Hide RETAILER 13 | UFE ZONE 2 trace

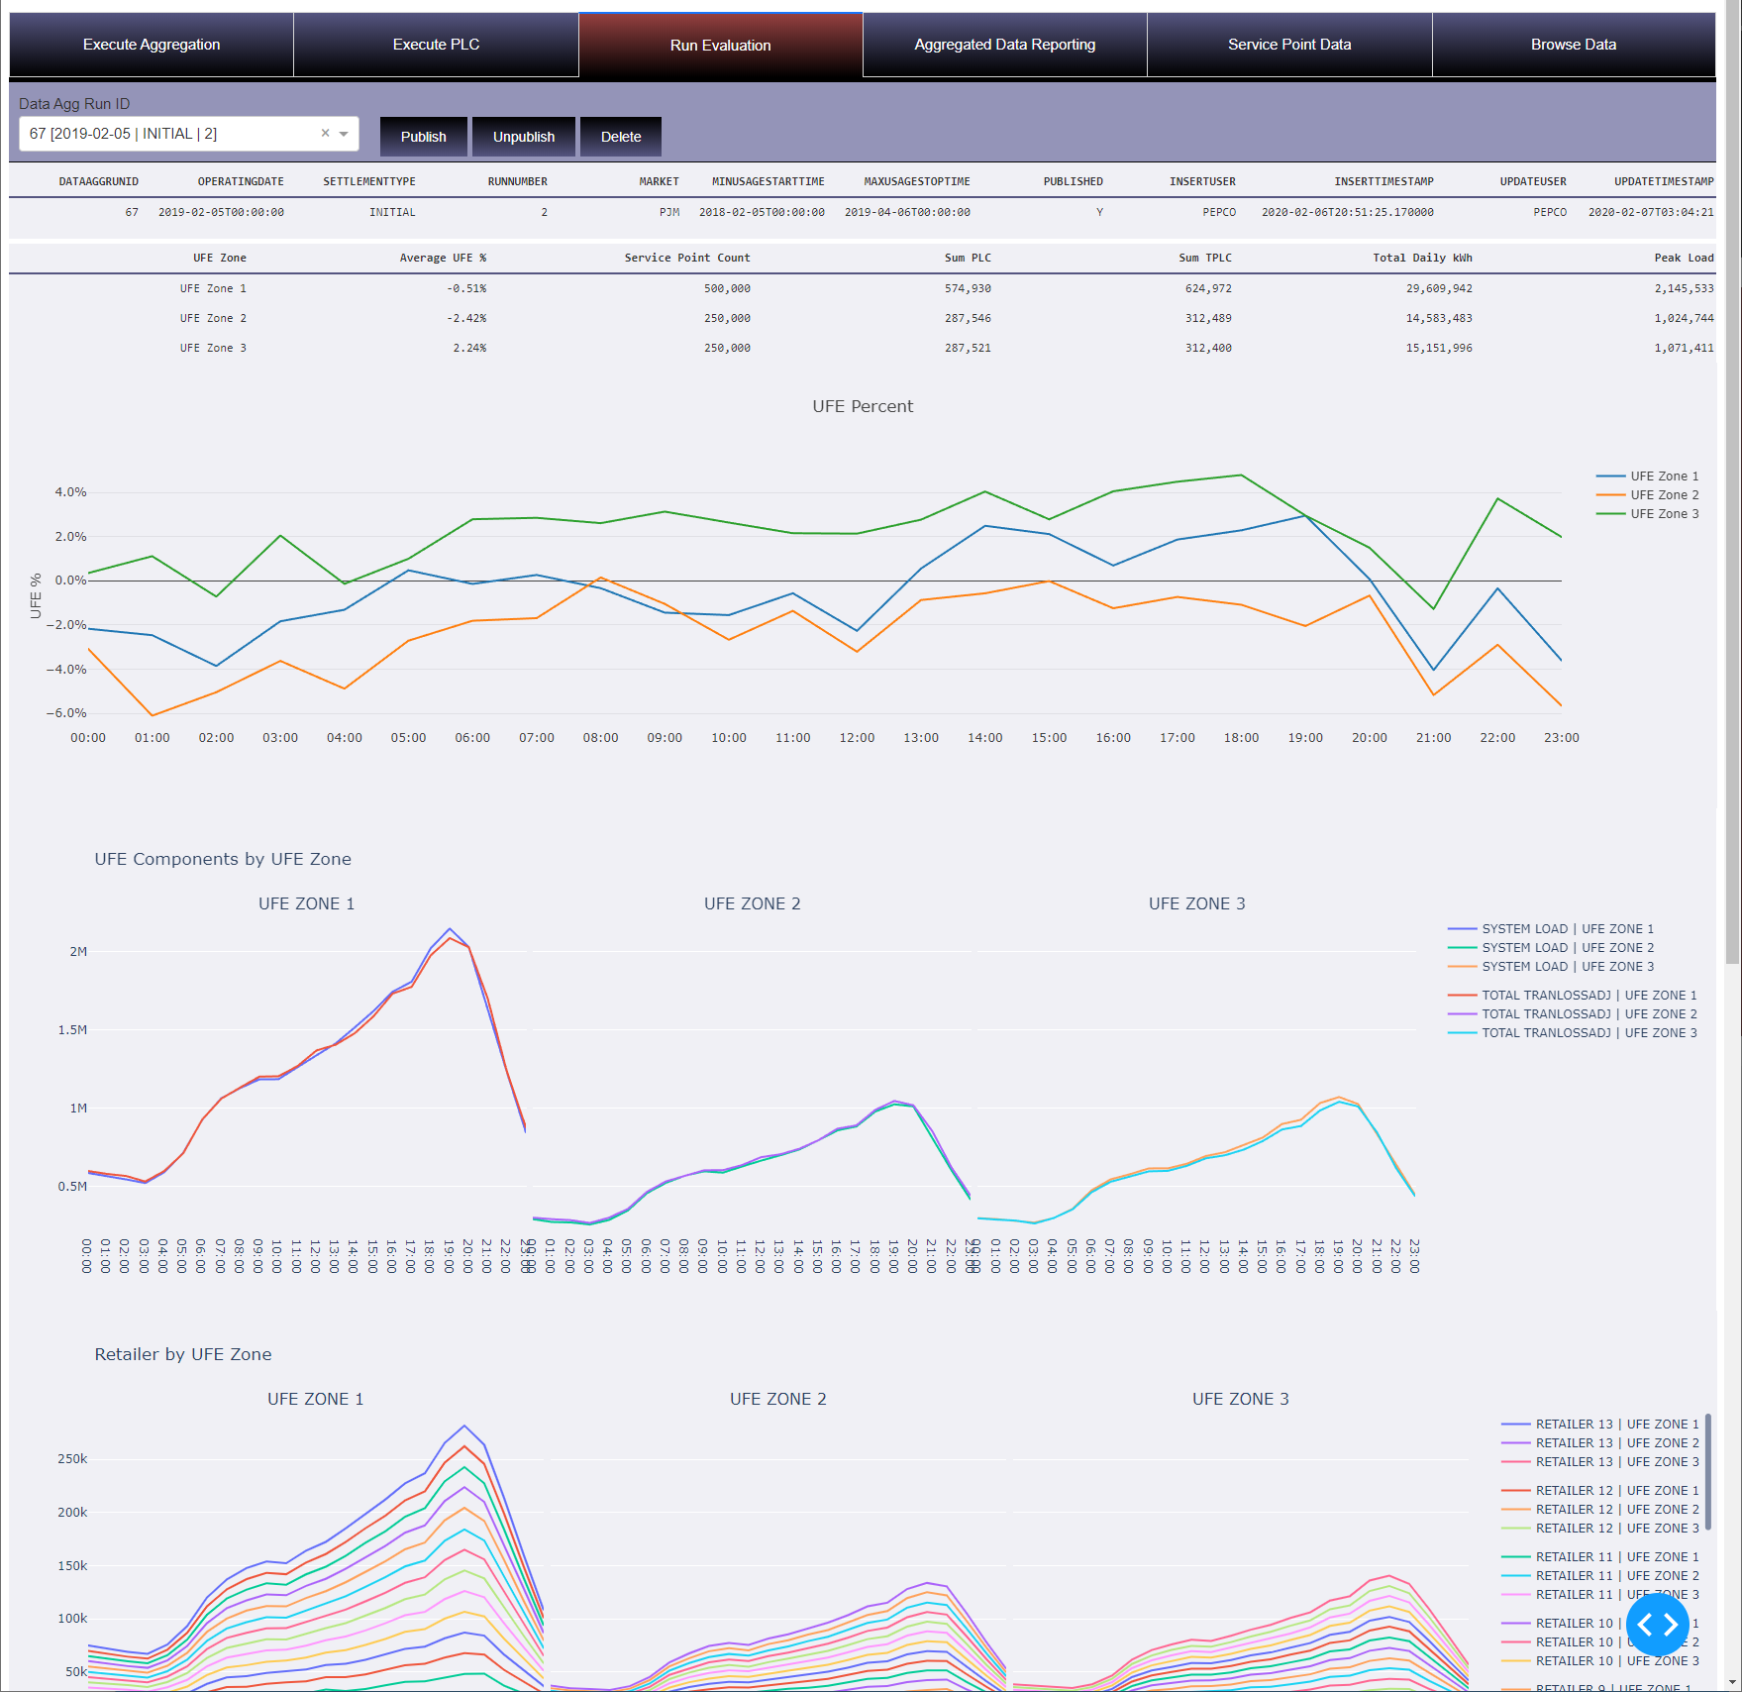[1600, 1443]
